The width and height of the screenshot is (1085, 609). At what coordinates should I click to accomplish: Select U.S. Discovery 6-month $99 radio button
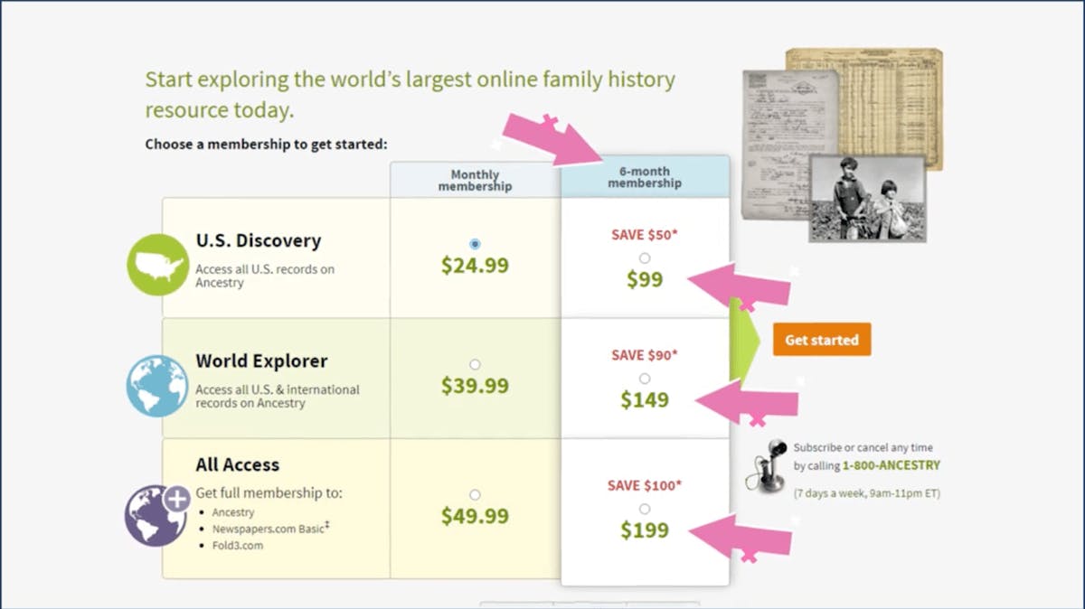pos(645,258)
